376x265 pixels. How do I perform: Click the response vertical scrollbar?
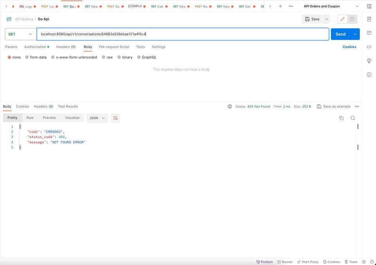click(x=358, y=137)
